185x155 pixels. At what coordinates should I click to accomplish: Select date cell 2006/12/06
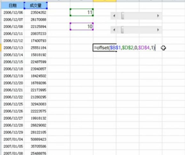click(13, 12)
